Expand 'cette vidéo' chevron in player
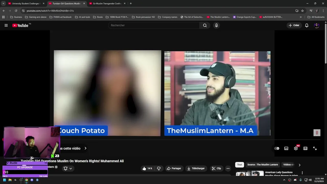This screenshot has height=184, width=327. [x=85, y=148]
